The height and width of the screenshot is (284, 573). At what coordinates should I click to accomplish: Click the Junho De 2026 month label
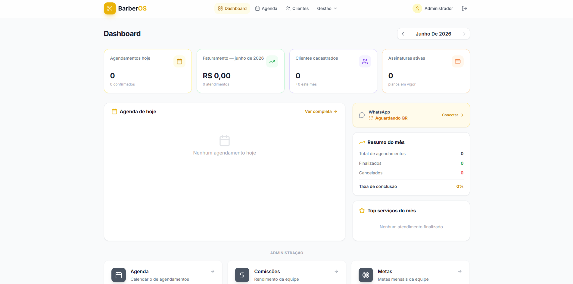point(433,34)
